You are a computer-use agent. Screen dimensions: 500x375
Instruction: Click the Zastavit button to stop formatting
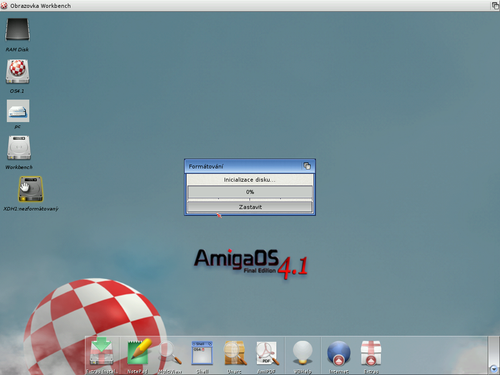click(250, 207)
